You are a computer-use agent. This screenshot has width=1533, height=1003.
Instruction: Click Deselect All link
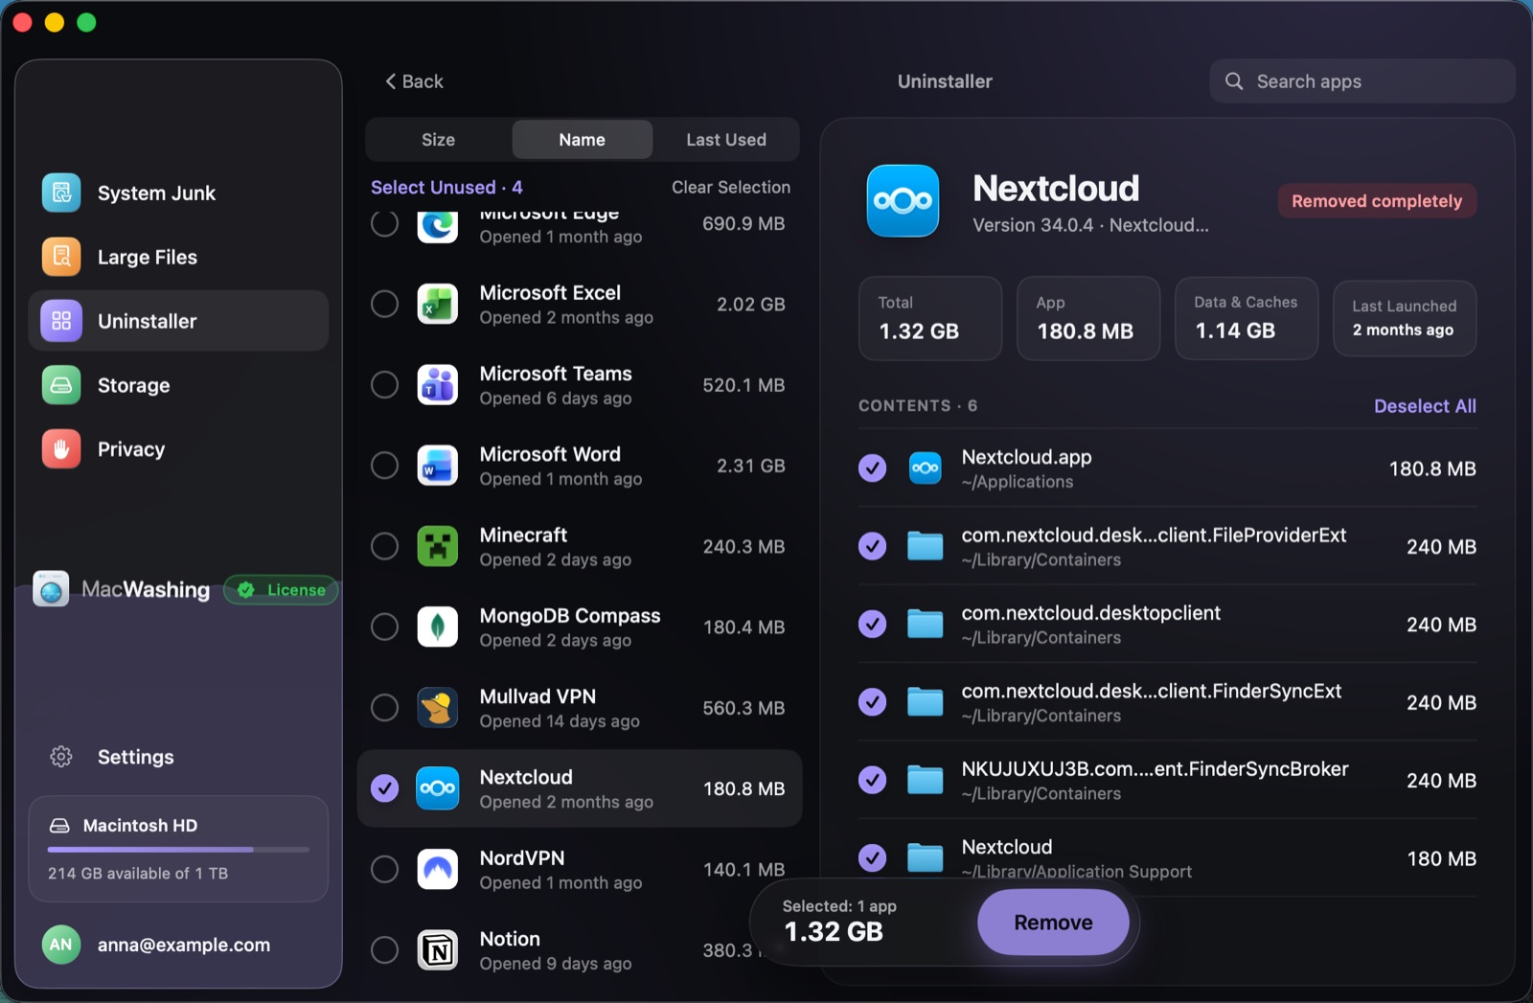click(1425, 406)
